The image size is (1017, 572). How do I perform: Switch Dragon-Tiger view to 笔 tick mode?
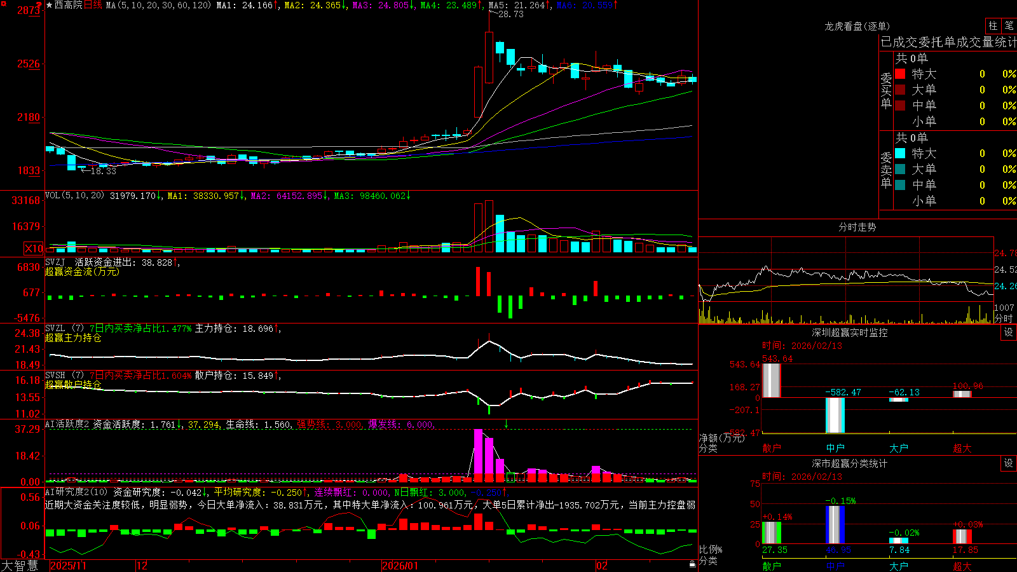(x=1009, y=26)
